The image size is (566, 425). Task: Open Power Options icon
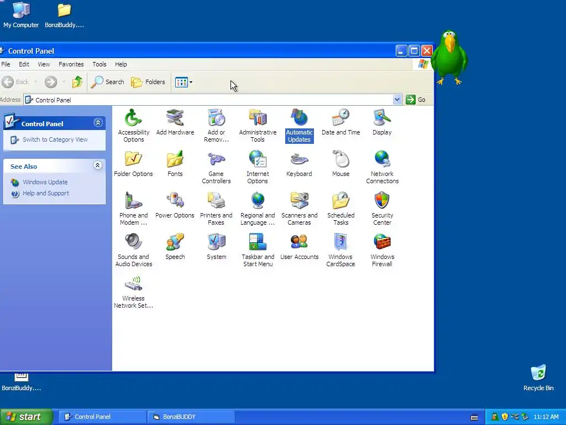[x=175, y=205]
